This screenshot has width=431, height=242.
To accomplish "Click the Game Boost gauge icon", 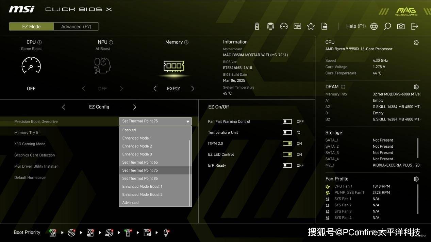I will tap(31, 65).
